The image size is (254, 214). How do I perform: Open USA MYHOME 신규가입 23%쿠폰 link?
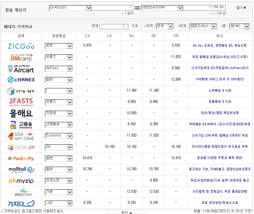220,135
